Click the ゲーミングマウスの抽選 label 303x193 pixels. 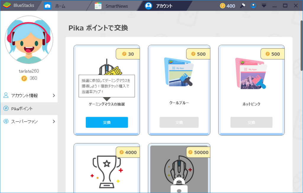107,104
